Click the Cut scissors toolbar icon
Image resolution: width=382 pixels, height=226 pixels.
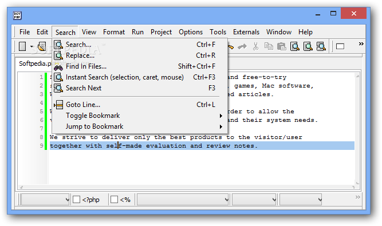click(x=255, y=46)
